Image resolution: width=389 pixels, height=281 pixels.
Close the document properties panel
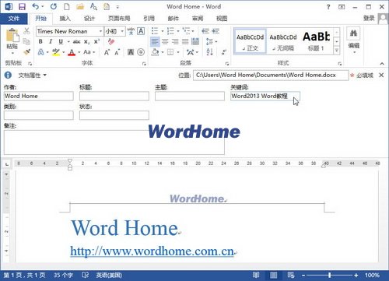click(x=381, y=76)
